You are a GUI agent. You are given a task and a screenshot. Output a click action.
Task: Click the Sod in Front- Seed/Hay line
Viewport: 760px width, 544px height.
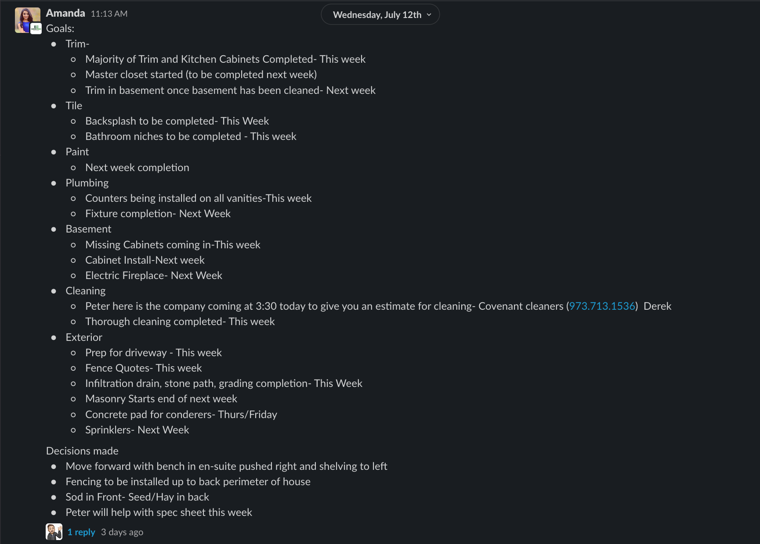click(138, 497)
